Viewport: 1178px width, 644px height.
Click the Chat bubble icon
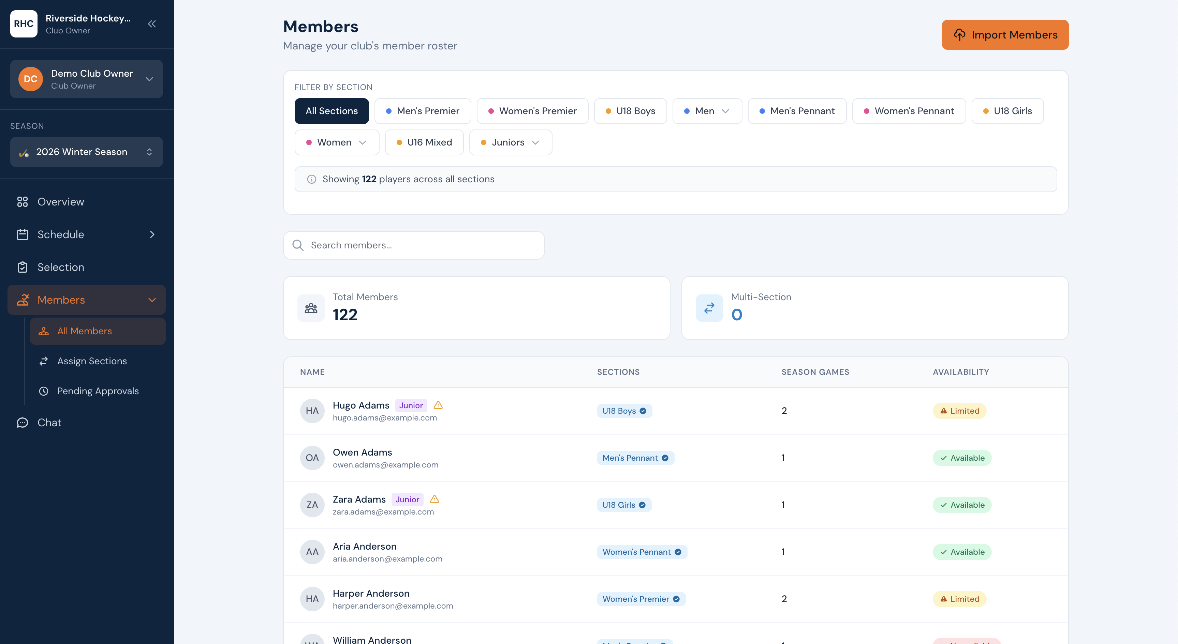[x=23, y=423]
